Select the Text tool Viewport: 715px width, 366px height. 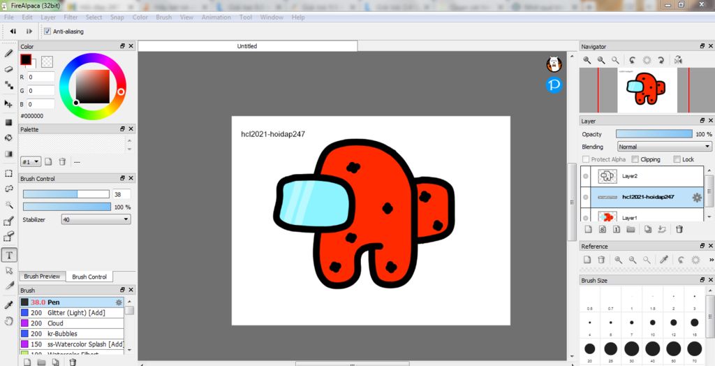pos(9,255)
